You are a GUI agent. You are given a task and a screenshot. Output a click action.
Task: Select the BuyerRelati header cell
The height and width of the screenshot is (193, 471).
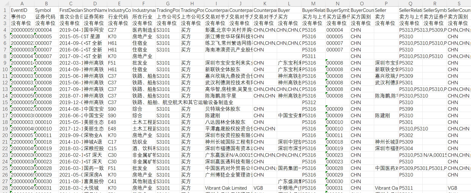pos(313,10)
